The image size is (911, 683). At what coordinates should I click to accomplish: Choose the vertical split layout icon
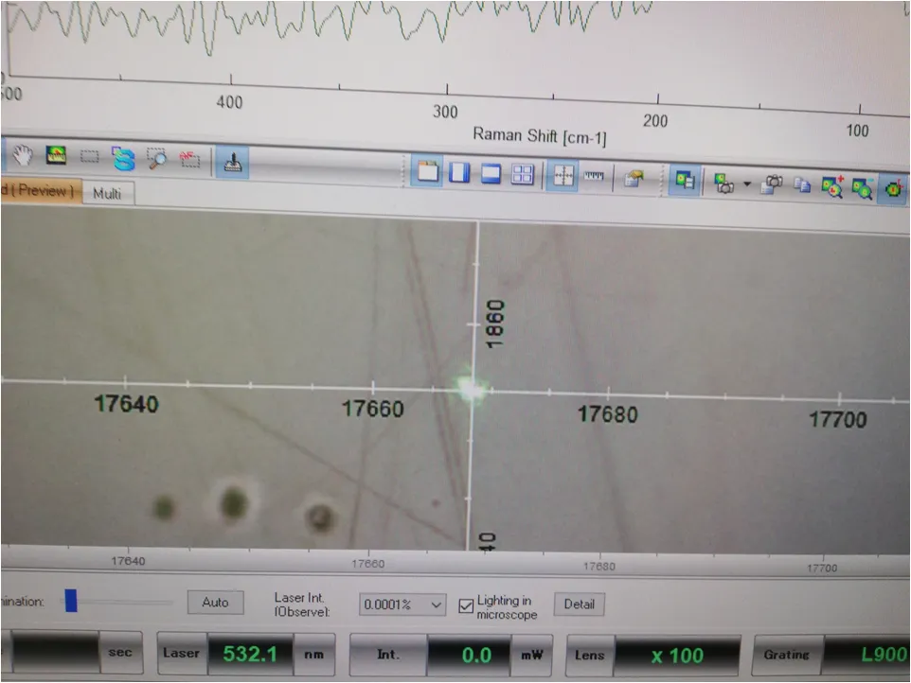[x=459, y=172]
